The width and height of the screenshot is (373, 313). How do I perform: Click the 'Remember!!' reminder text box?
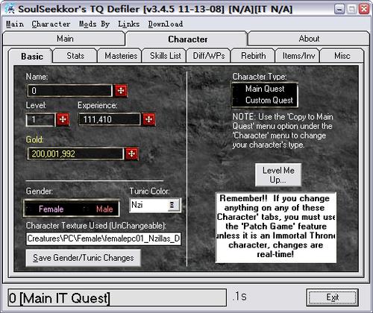275,227
